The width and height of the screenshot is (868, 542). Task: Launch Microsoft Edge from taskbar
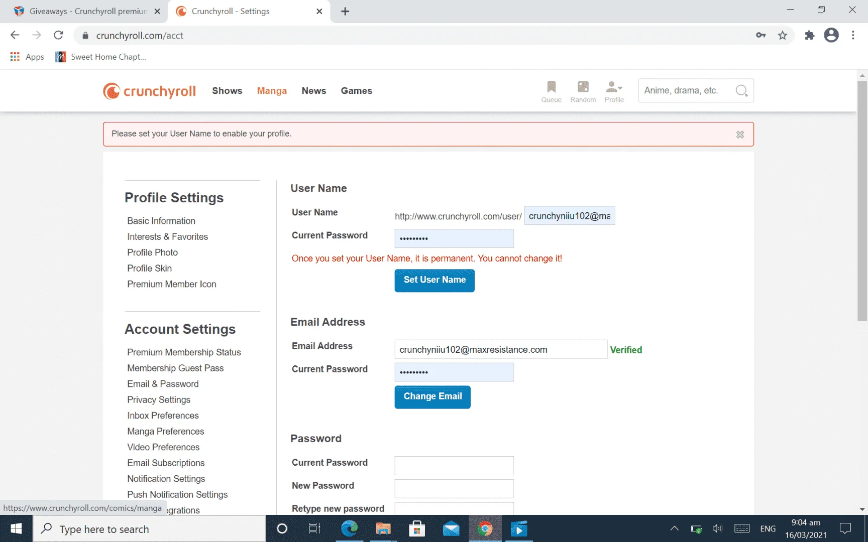tap(349, 528)
